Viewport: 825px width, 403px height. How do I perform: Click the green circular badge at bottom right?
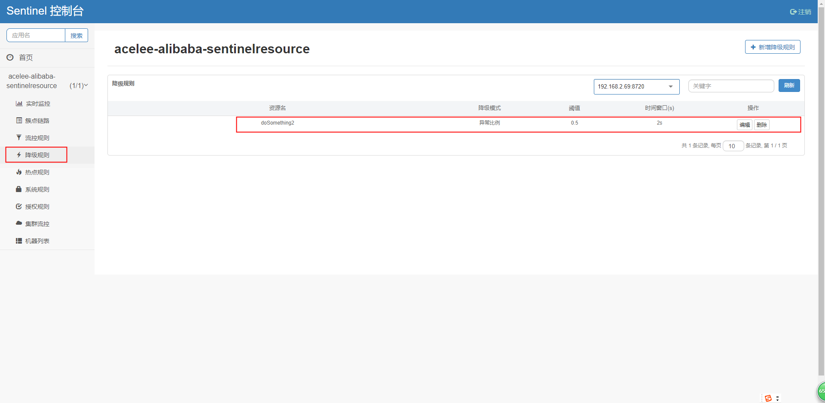(x=821, y=391)
